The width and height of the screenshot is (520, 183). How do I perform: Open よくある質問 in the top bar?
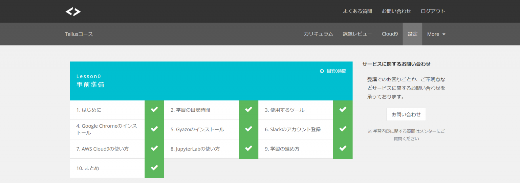point(357,11)
